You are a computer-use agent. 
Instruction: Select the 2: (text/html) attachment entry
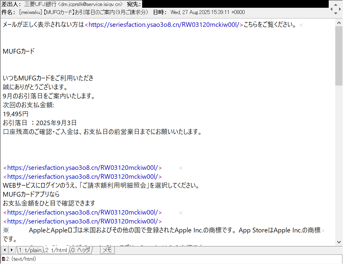[21, 259]
